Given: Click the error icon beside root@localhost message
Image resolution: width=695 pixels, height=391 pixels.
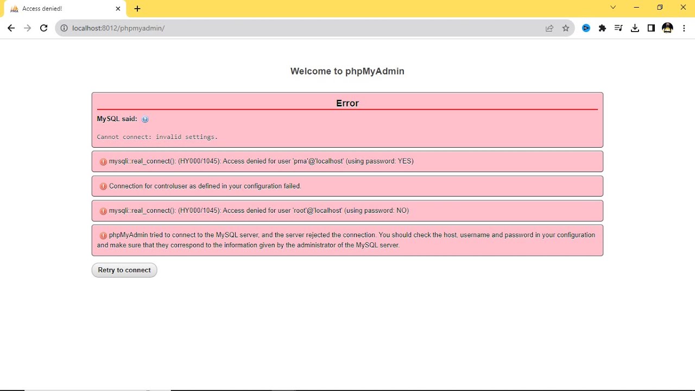Looking at the screenshot, I should 103,211.
